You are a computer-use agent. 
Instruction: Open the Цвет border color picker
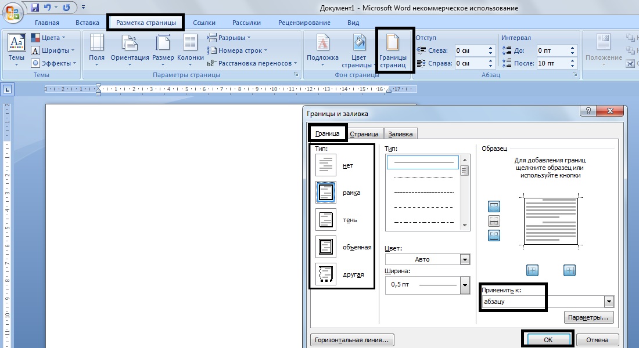point(464,259)
